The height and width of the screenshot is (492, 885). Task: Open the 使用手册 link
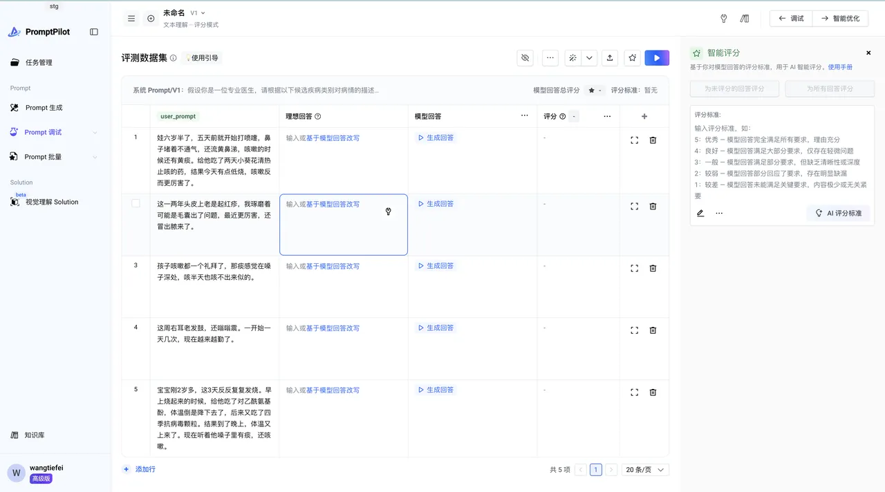[840, 67]
